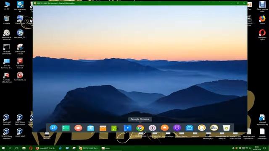Open Ce PC desktop icon
Screen dimensions: 269x151
(x=7, y=5)
